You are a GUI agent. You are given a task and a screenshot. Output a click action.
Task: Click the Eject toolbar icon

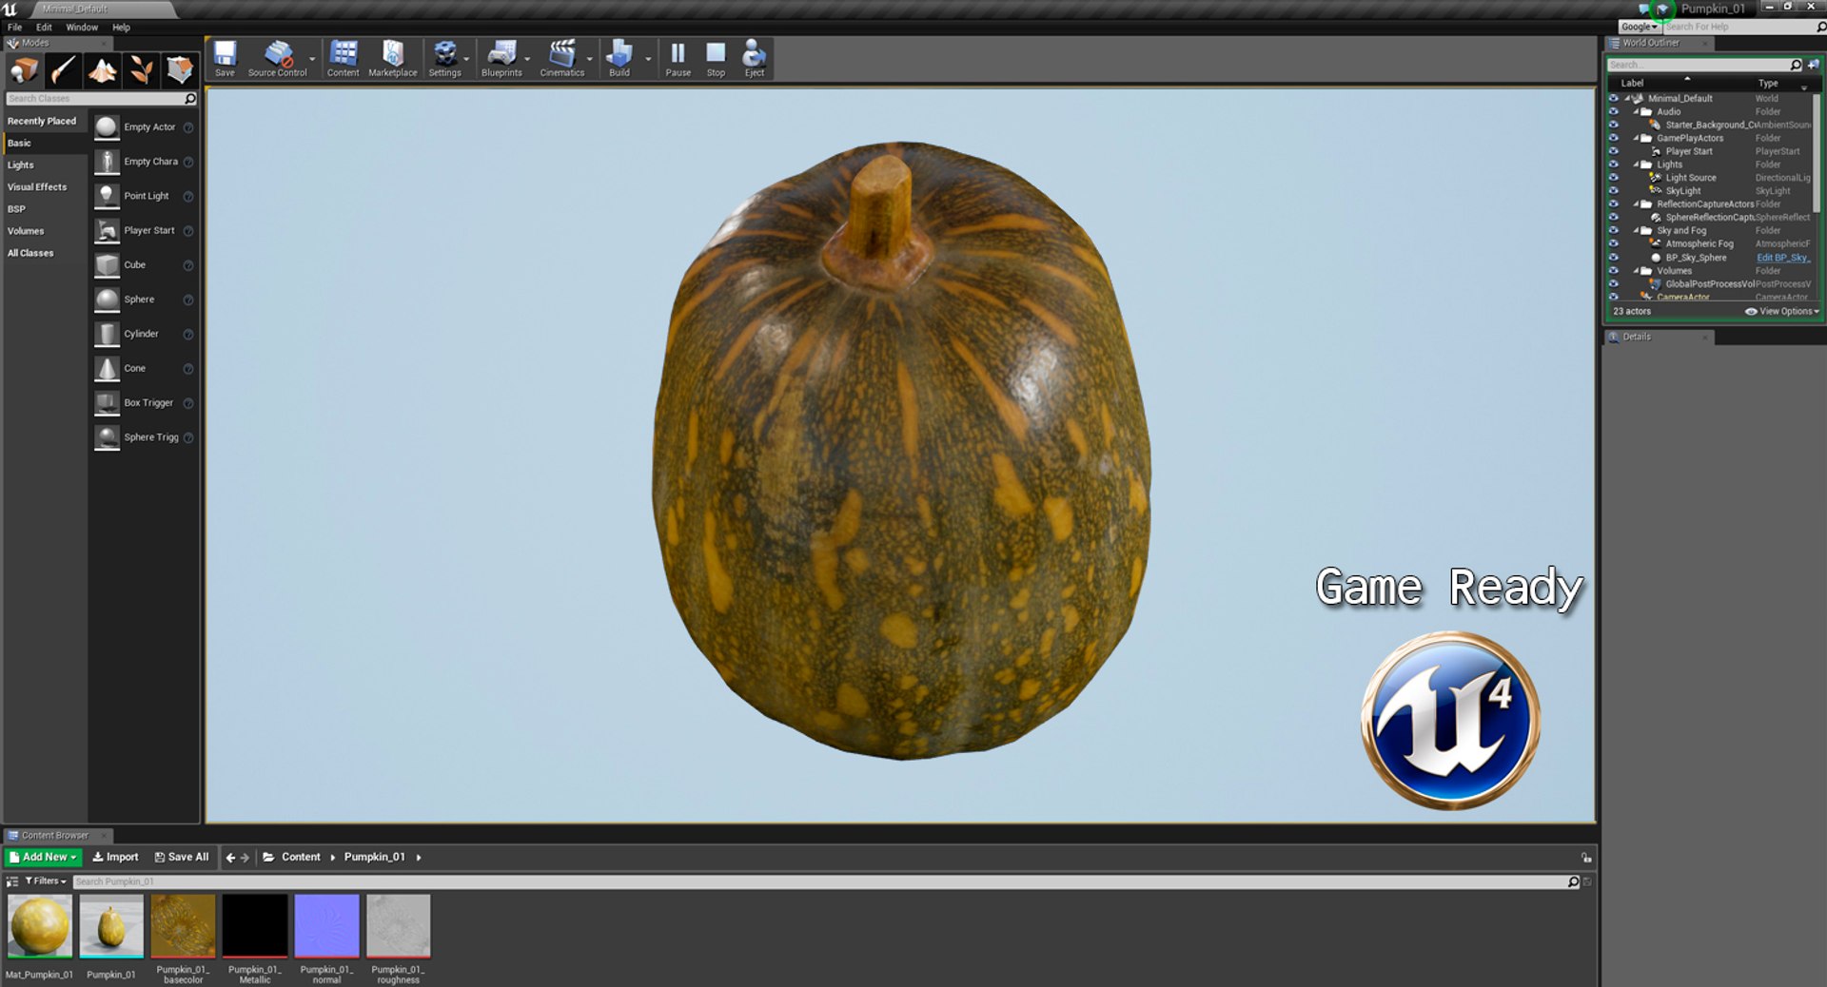click(x=754, y=58)
